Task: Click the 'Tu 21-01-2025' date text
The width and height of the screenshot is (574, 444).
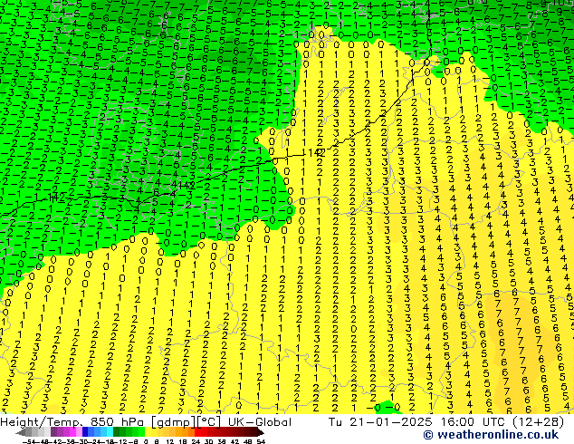Action: click(380, 422)
